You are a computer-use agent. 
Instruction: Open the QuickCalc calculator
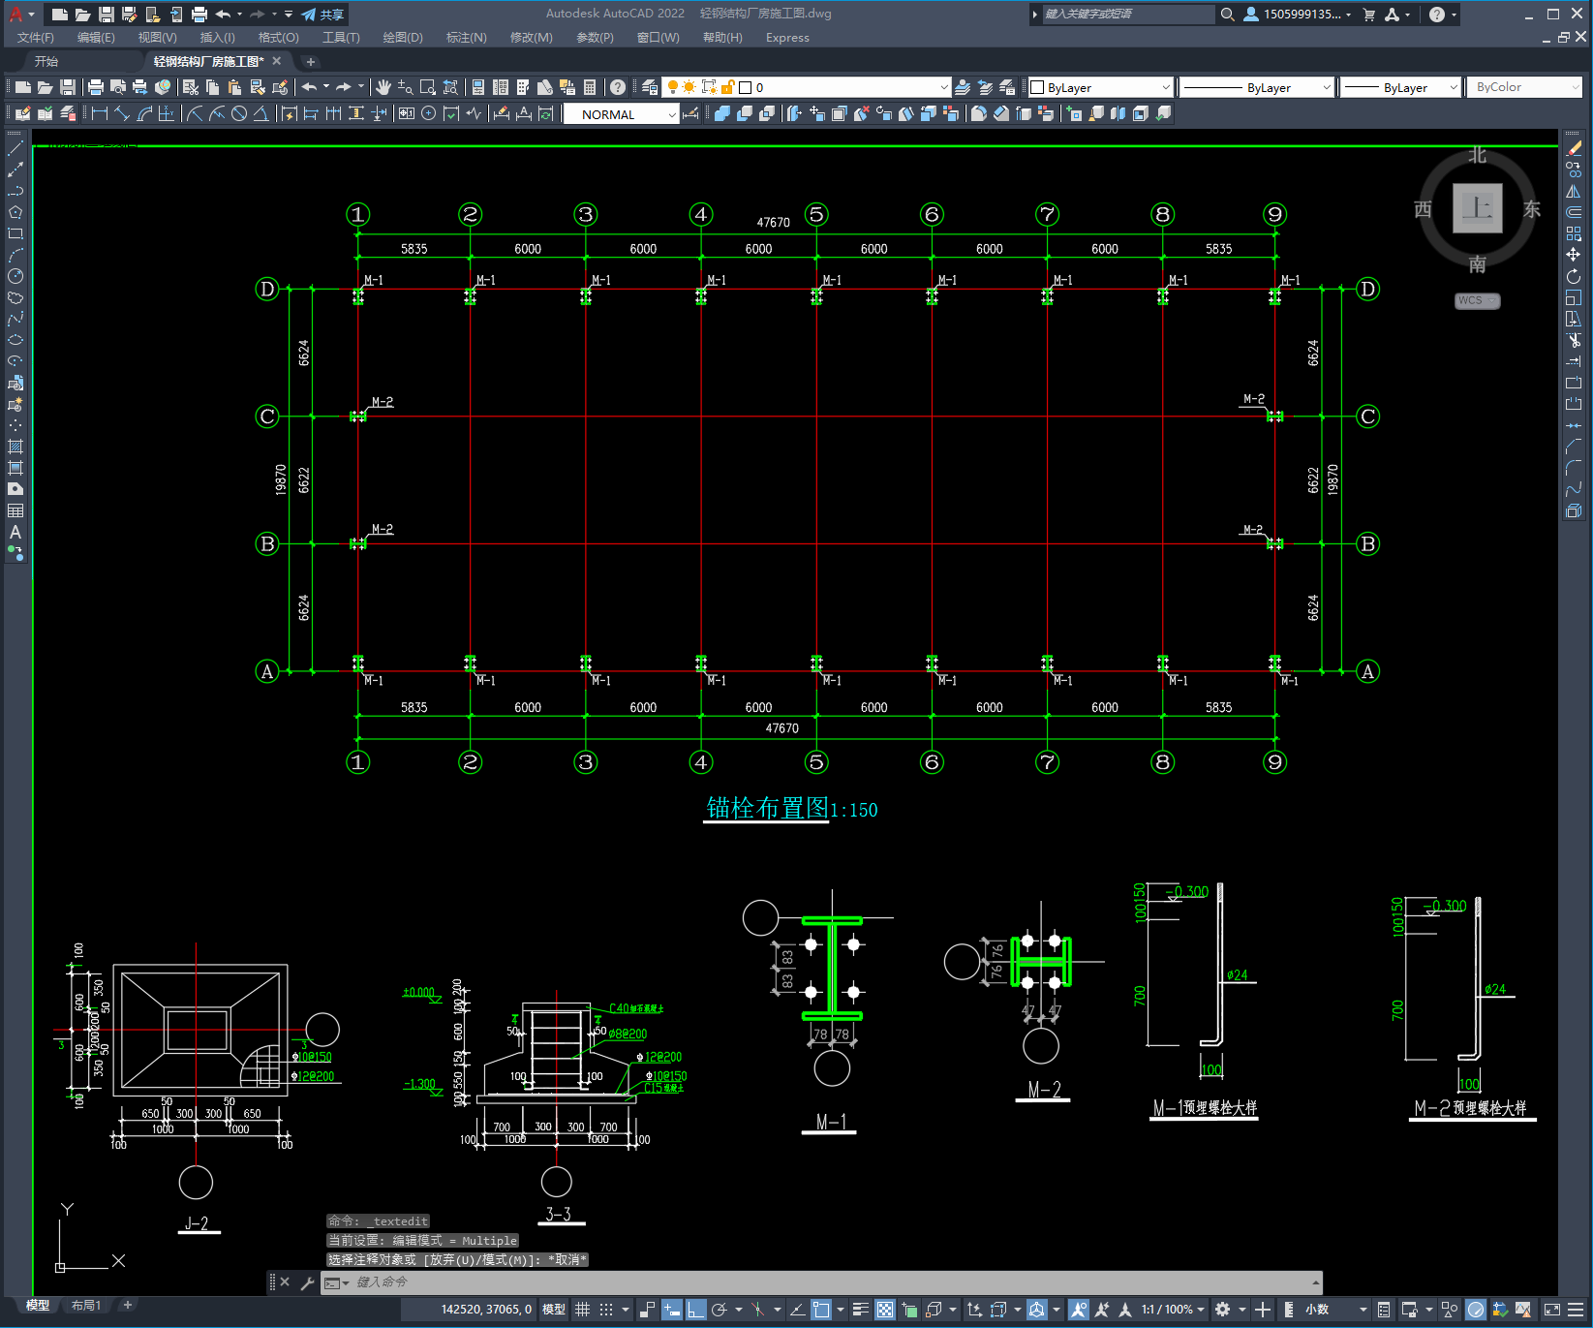[x=590, y=87]
